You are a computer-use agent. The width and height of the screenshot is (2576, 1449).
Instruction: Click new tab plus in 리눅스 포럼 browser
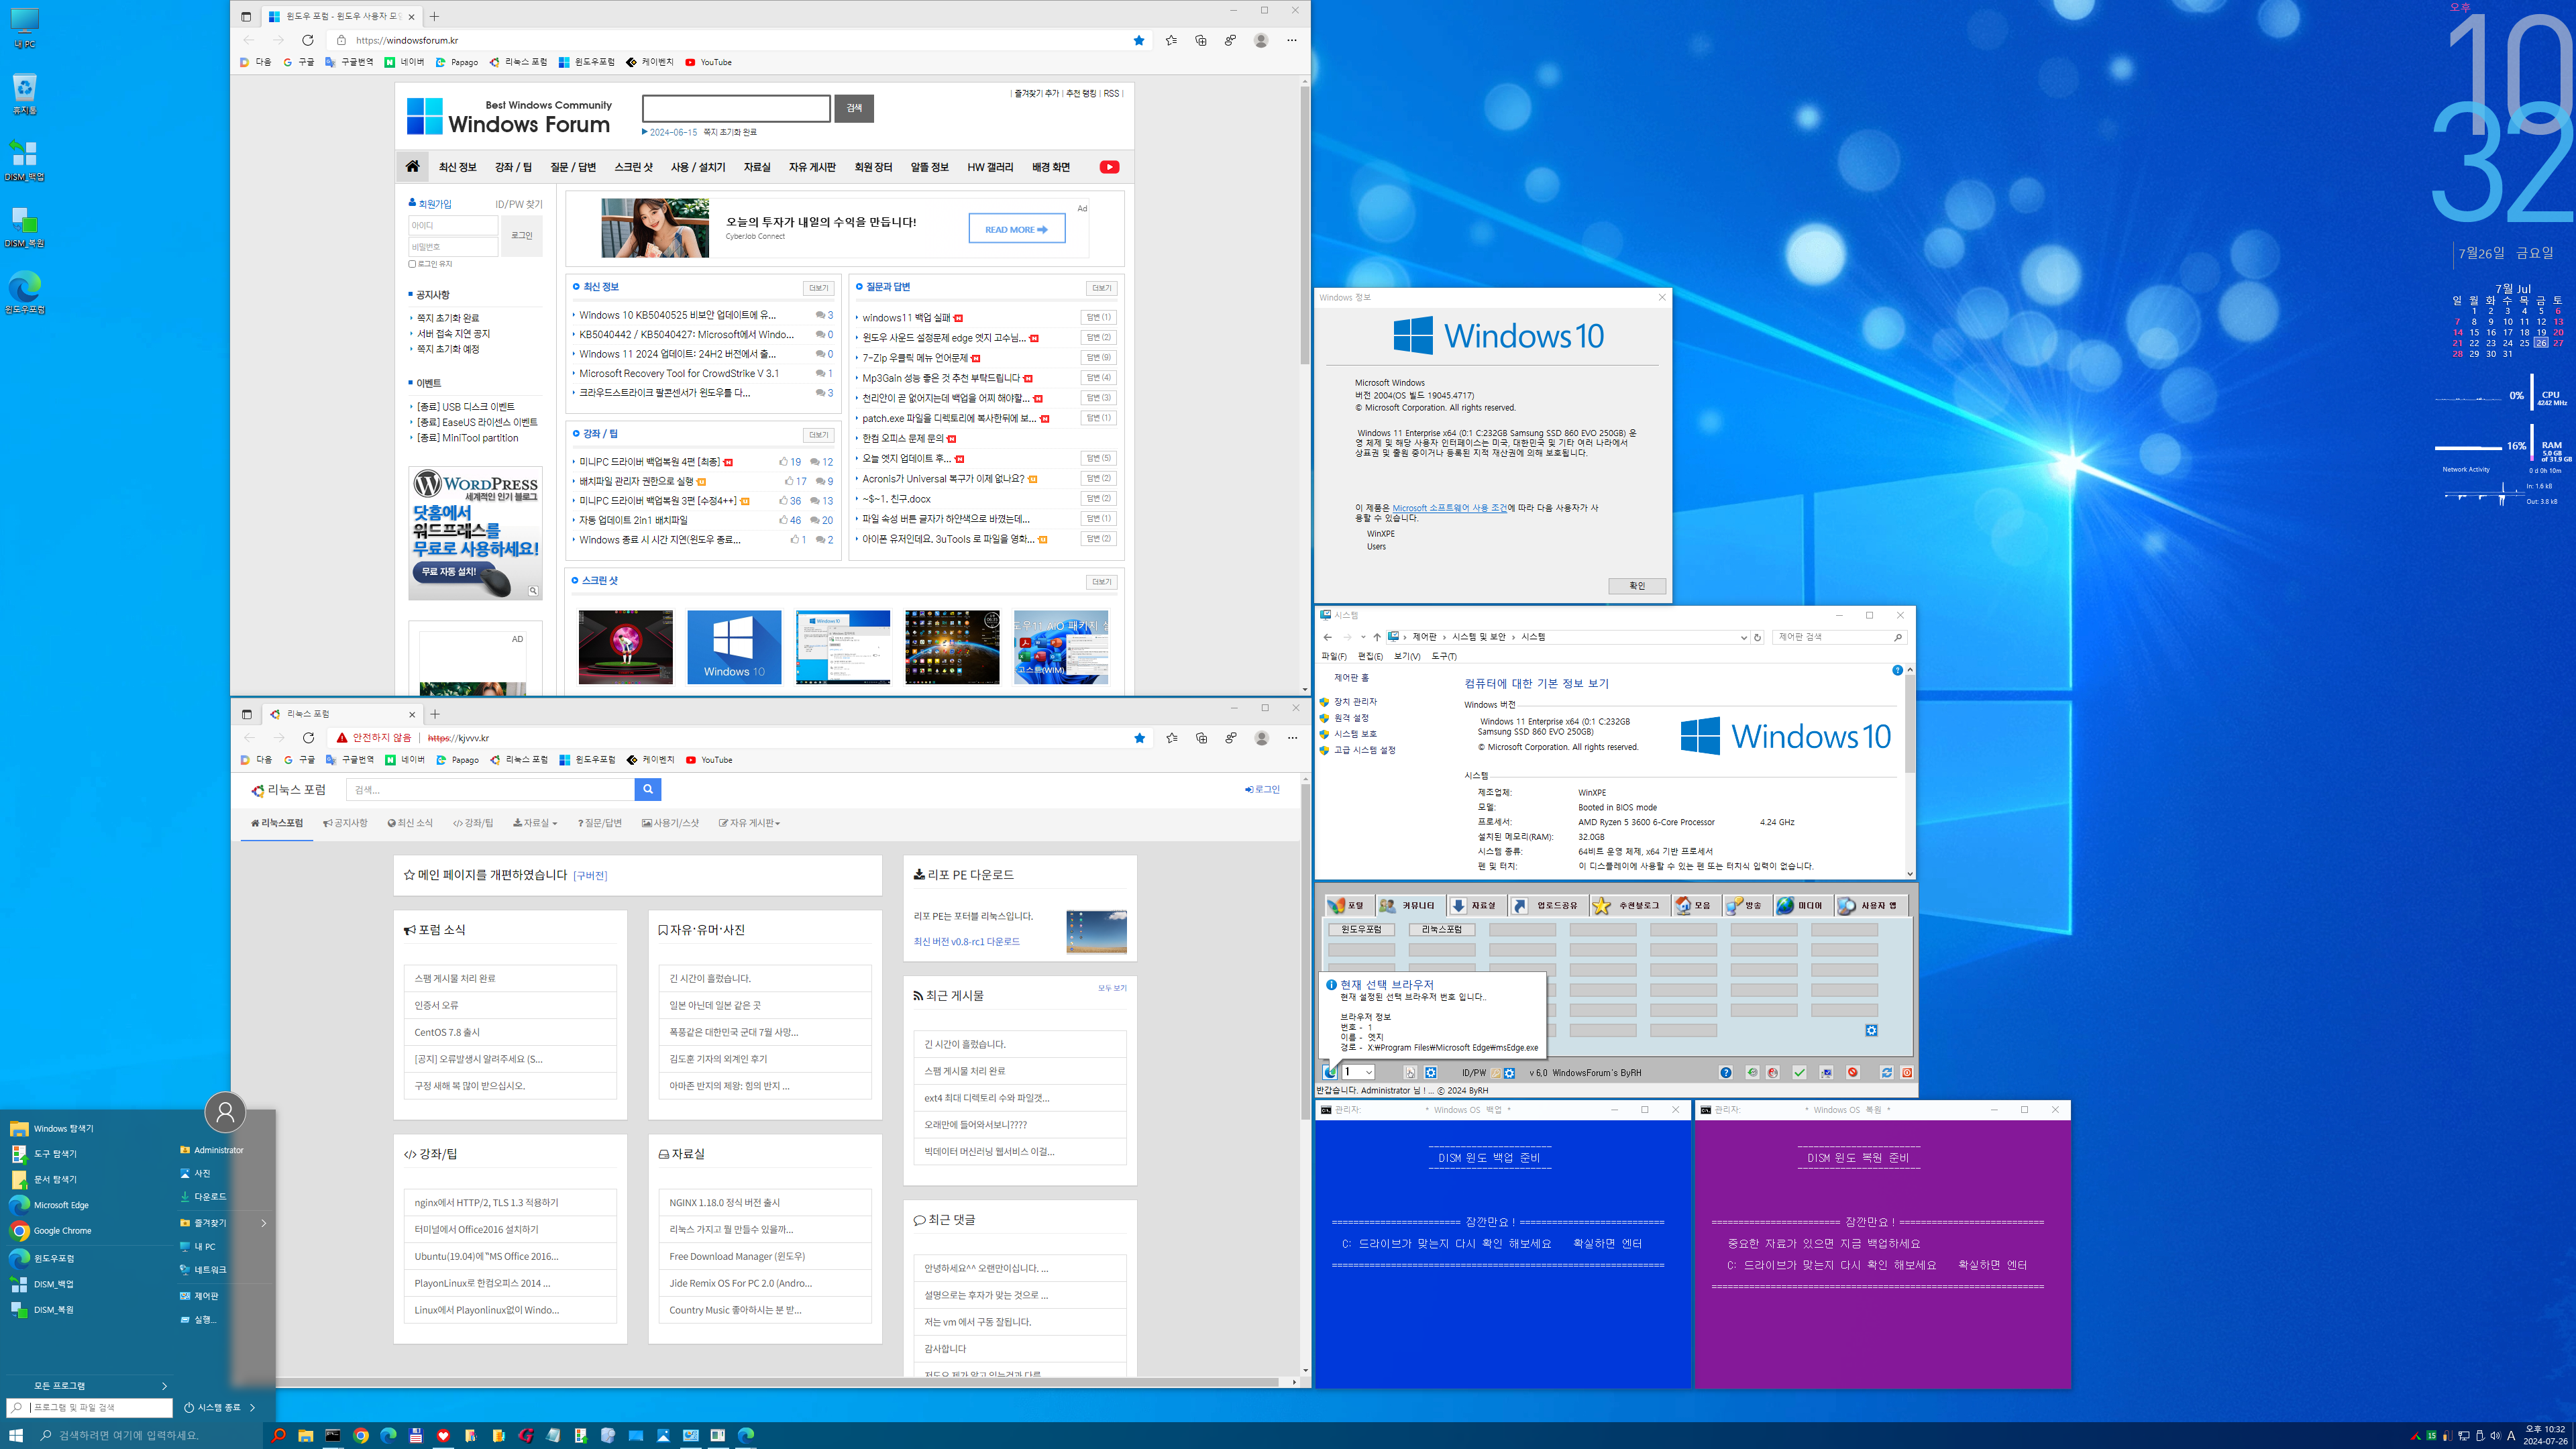435,714
